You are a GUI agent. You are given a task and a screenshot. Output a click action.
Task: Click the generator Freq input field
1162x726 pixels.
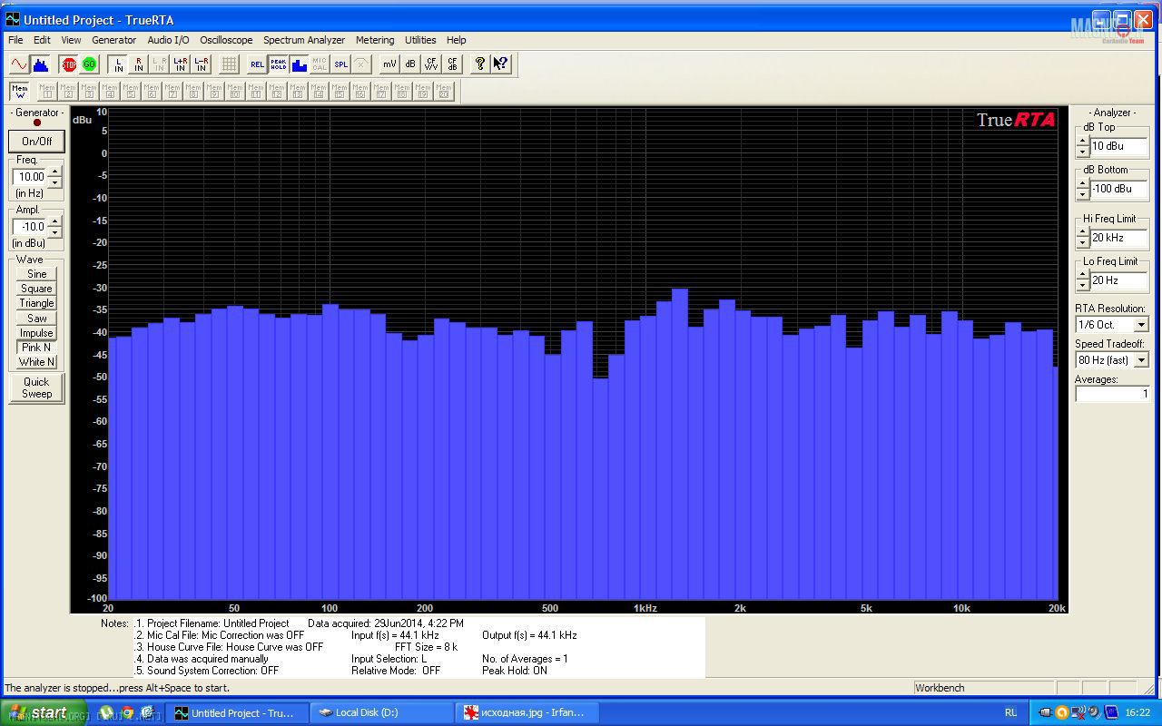(x=30, y=177)
